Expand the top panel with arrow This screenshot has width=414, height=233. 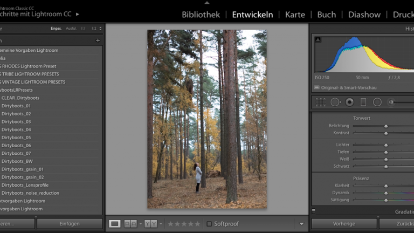207,3
